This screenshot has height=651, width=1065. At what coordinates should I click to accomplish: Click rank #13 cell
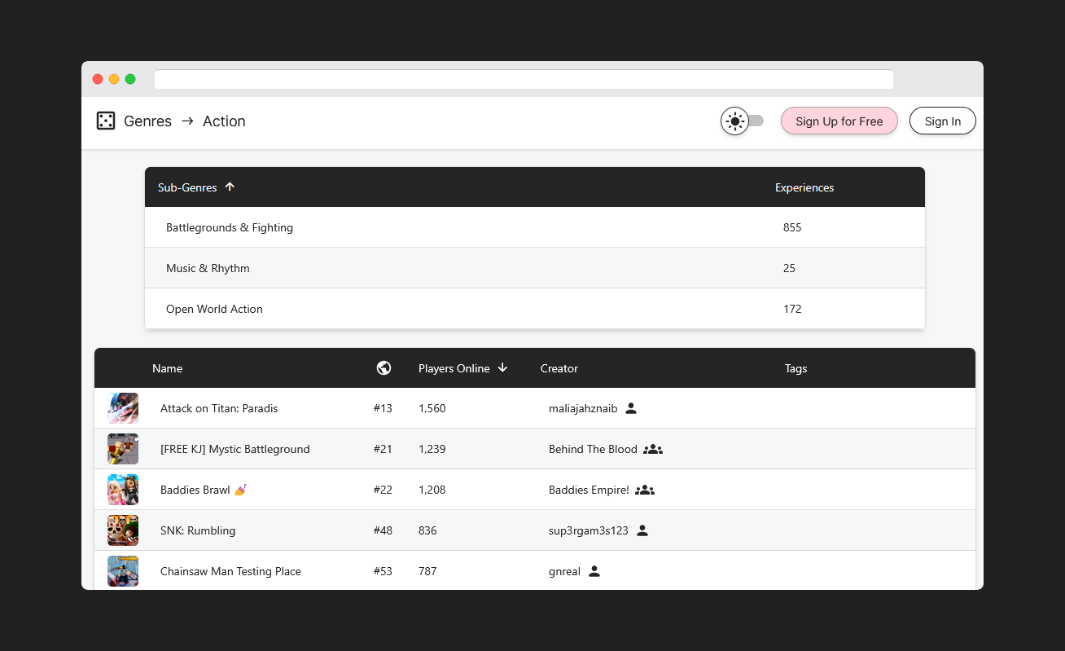pos(383,408)
